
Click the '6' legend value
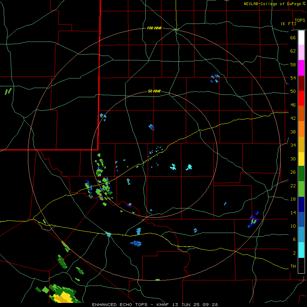click(294, 239)
